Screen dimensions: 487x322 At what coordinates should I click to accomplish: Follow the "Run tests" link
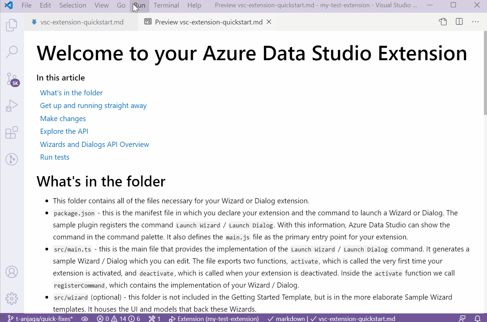pyautogui.click(x=55, y=157)
